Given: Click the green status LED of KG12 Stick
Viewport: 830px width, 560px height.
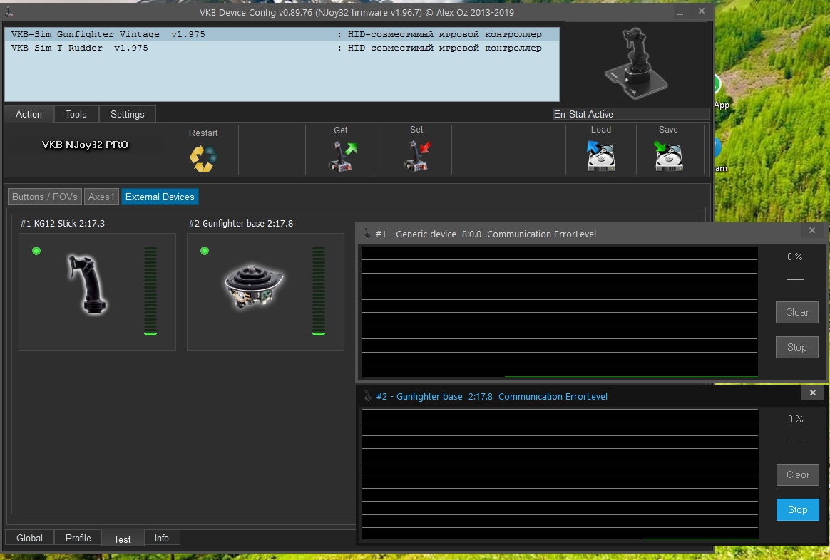Looking at the screenshot, I should tap(36, 251).
